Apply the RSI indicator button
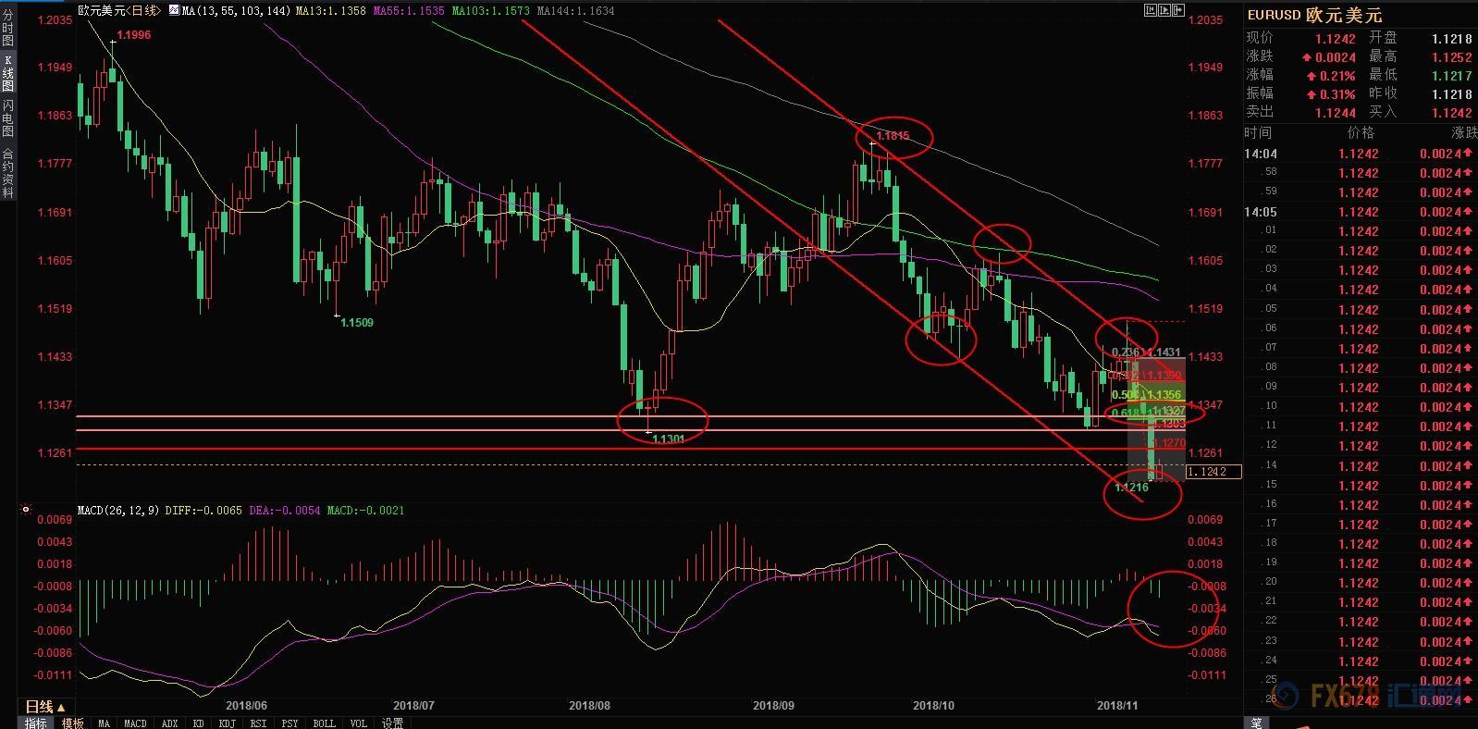The image size is (1478, 729). tap(258, 723)
